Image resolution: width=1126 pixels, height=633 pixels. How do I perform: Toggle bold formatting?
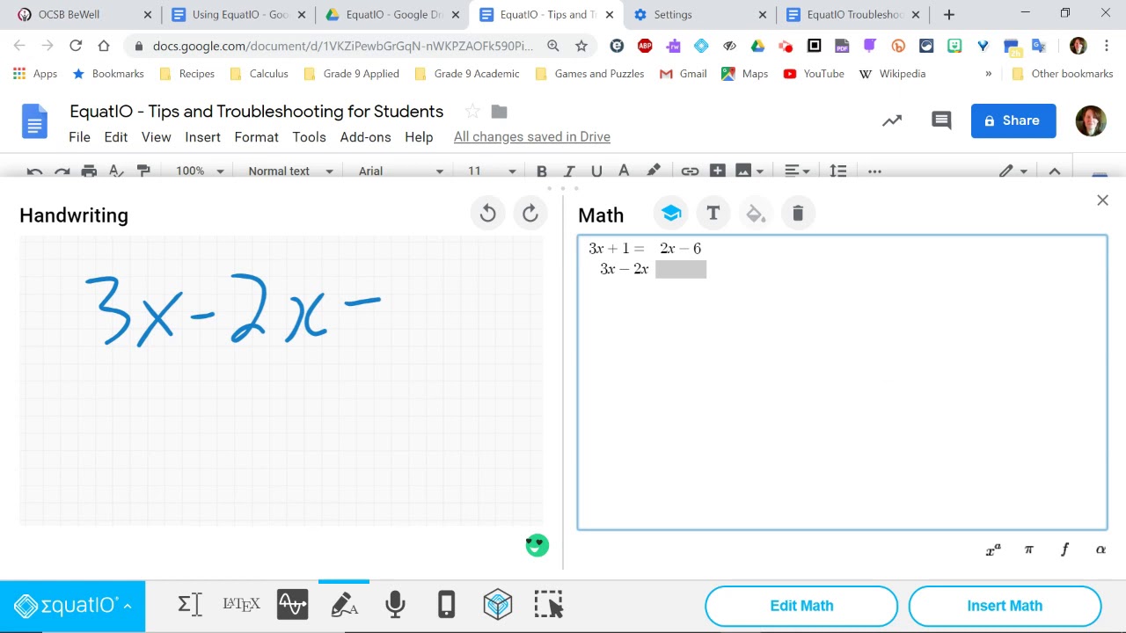coord(542,171)
